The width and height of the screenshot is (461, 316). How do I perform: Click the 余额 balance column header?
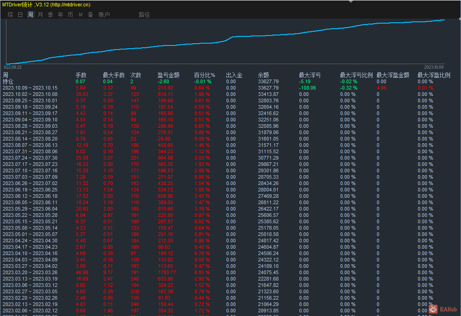tap(263, 75)
